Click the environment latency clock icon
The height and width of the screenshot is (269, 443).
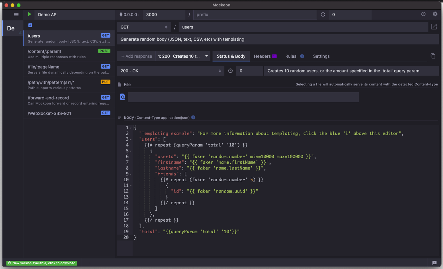pyautogui.click(x=323, y=15)
